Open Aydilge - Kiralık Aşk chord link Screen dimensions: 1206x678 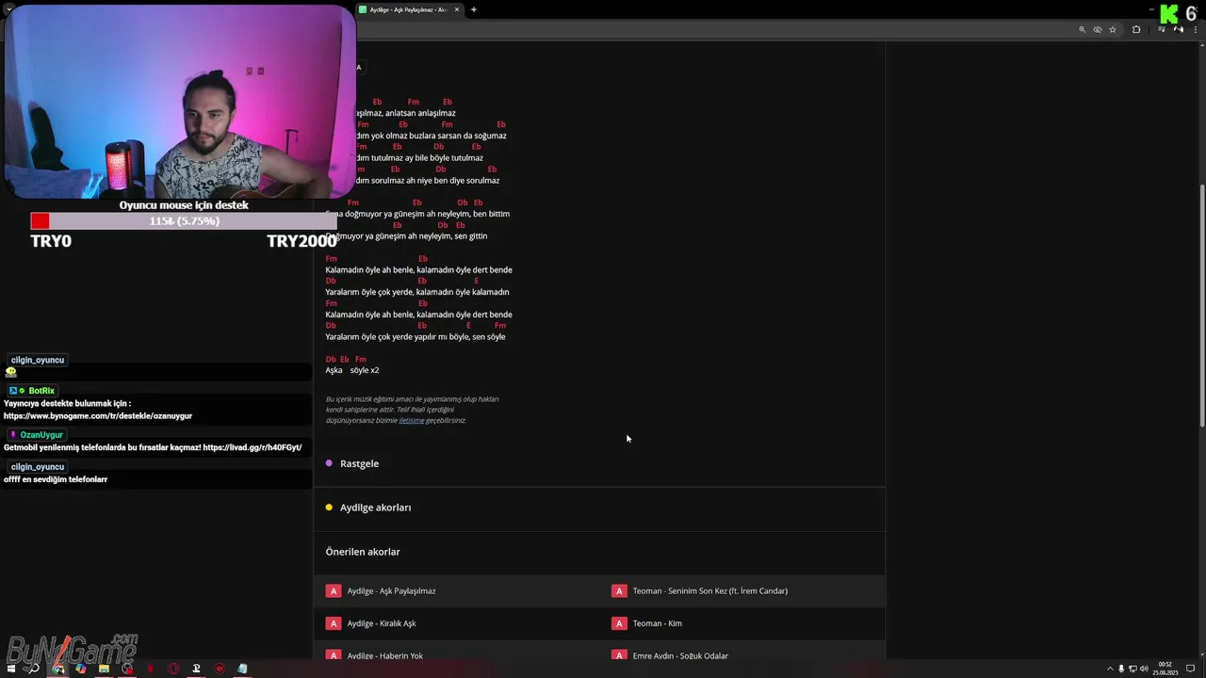point(382,623)
